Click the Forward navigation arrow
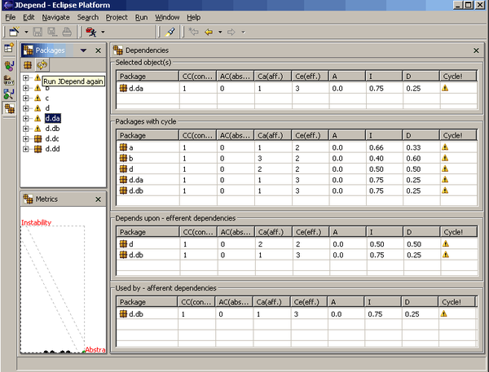This screenshot has height=372, width=489. click(x=231, y=32)
